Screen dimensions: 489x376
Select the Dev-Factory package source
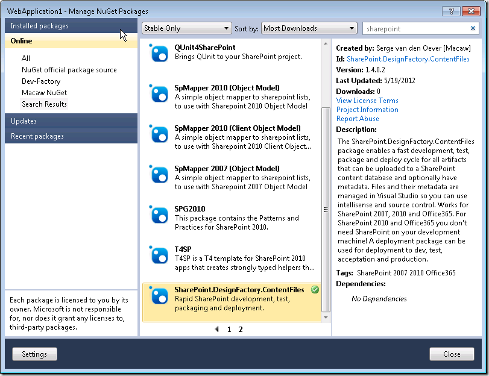(x=41, y=81)
